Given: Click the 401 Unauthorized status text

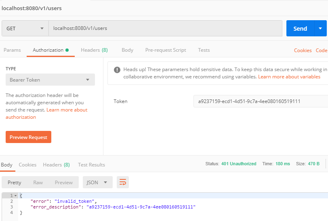Looking at the screenshot, I should [x=239, y=164].
